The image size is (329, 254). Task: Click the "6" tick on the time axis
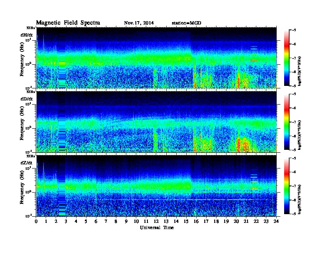[x=96, y=221]
